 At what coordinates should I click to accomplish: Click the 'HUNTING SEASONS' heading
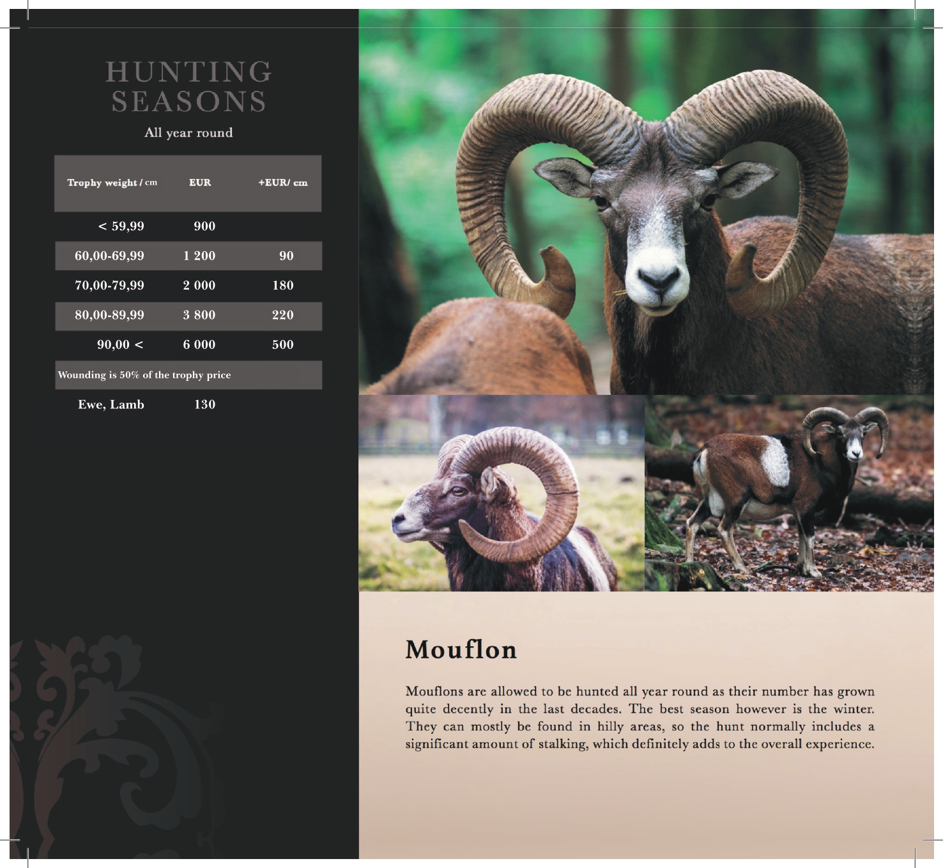[x=188, y=87]
